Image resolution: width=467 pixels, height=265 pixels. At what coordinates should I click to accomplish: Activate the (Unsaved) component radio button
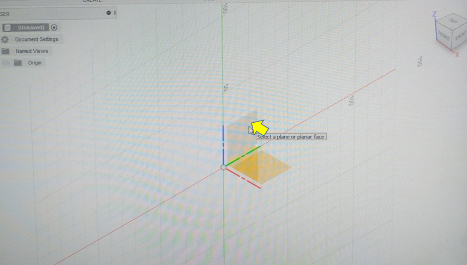[x=54, y=27]
